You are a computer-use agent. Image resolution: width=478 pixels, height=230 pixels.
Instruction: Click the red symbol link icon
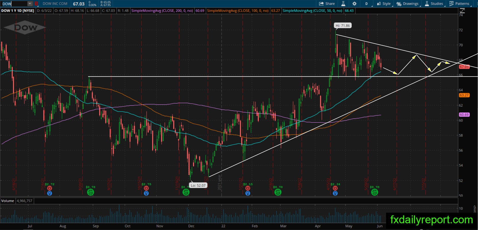pos(36,4)
